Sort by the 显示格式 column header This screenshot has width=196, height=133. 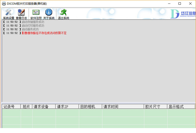point(181,107)
